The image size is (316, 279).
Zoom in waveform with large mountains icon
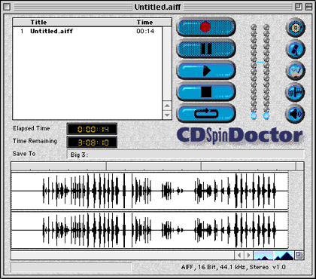click(284, 256)
